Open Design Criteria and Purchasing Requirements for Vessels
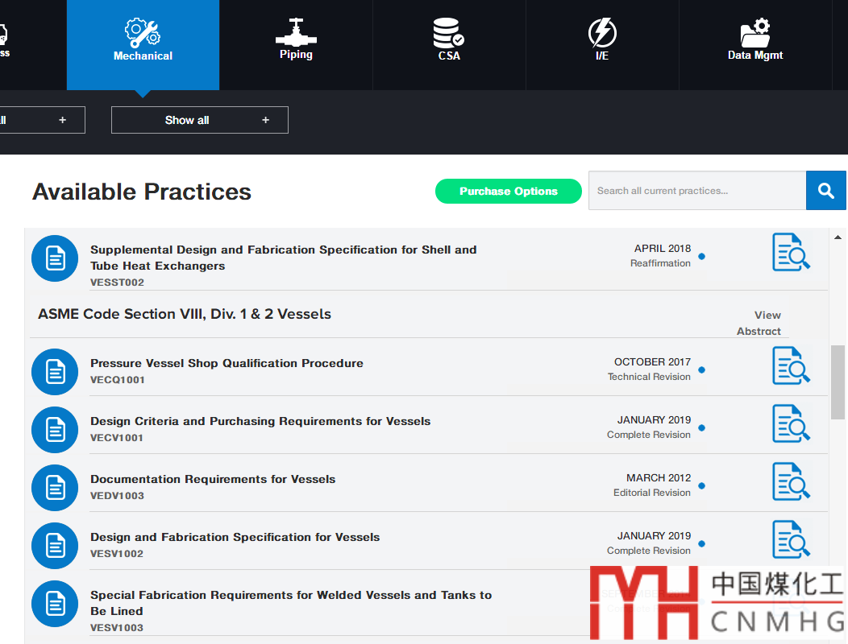Viewport: 848px width, 644px height. (x=260, y=421)
